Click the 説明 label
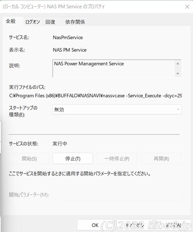The width and height of the screenshot is (193, 232). pos(14,65)
